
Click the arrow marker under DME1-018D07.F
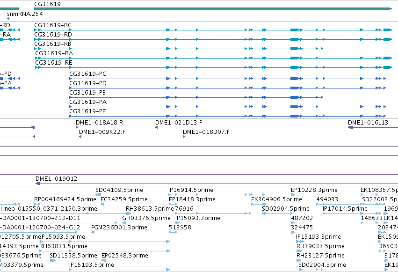(x=184, y=137)
